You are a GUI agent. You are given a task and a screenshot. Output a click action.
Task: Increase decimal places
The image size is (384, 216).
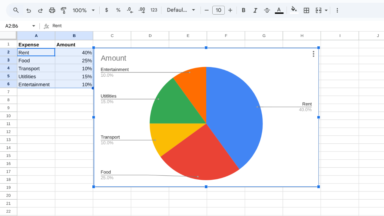[141, 10]
